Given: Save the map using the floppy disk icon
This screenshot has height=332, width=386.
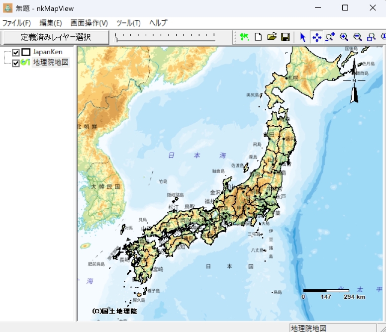Looking at the screenshot, I should click(286, 37).
